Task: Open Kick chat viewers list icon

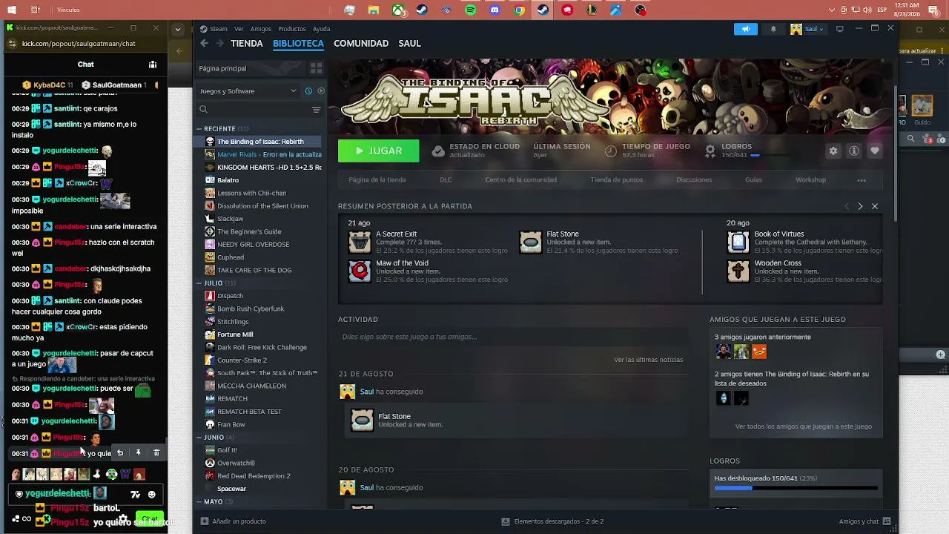Action: pos(153,65)
